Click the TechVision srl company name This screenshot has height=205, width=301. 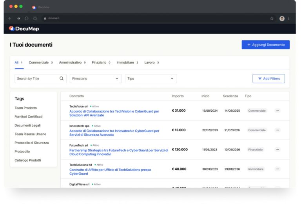78,106
